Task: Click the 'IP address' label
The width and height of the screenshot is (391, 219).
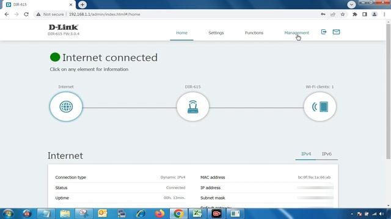Action: click(x=210, y=188)
